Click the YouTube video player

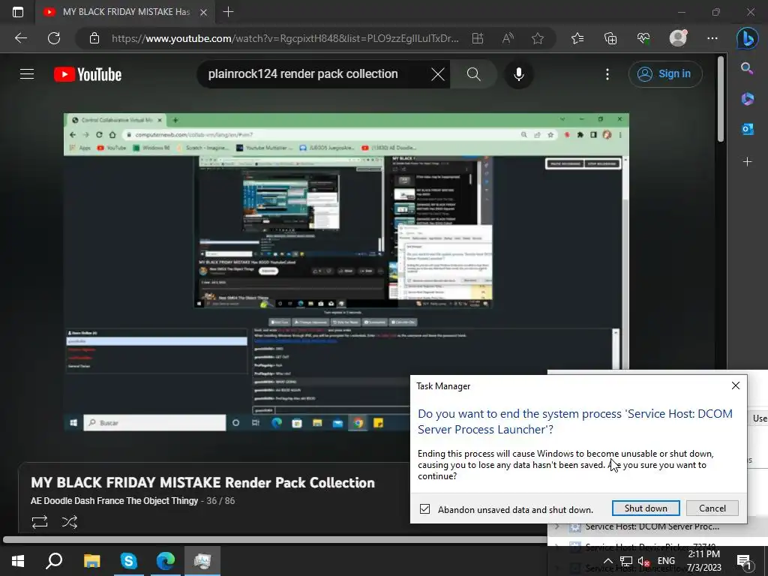[346, 272]
